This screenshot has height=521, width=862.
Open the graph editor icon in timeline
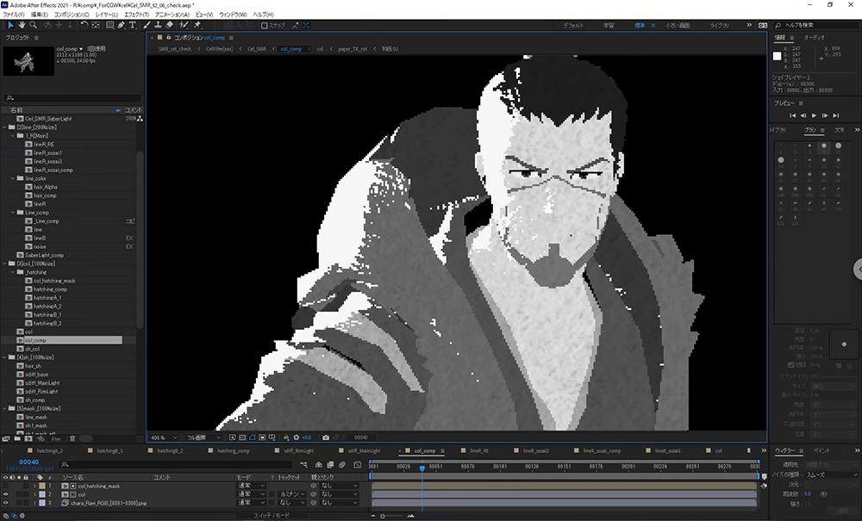tap(358, 464)
